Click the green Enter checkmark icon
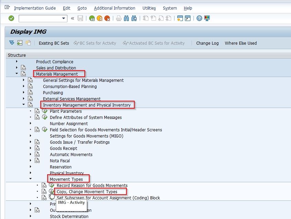 pos(11,18)
